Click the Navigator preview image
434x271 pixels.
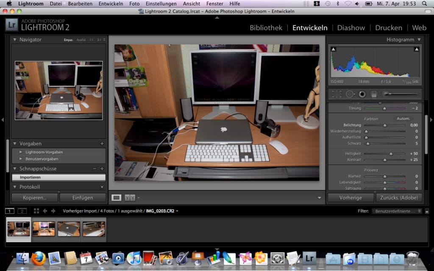58,91
